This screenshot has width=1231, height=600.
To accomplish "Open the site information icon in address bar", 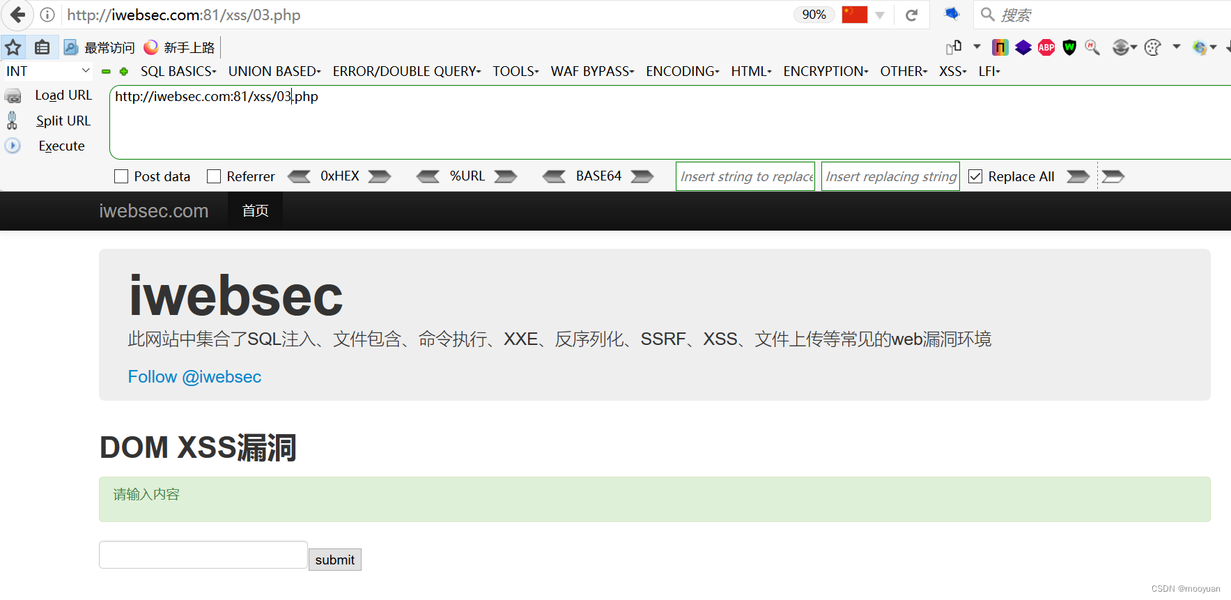I will click(x=47, y=15).
